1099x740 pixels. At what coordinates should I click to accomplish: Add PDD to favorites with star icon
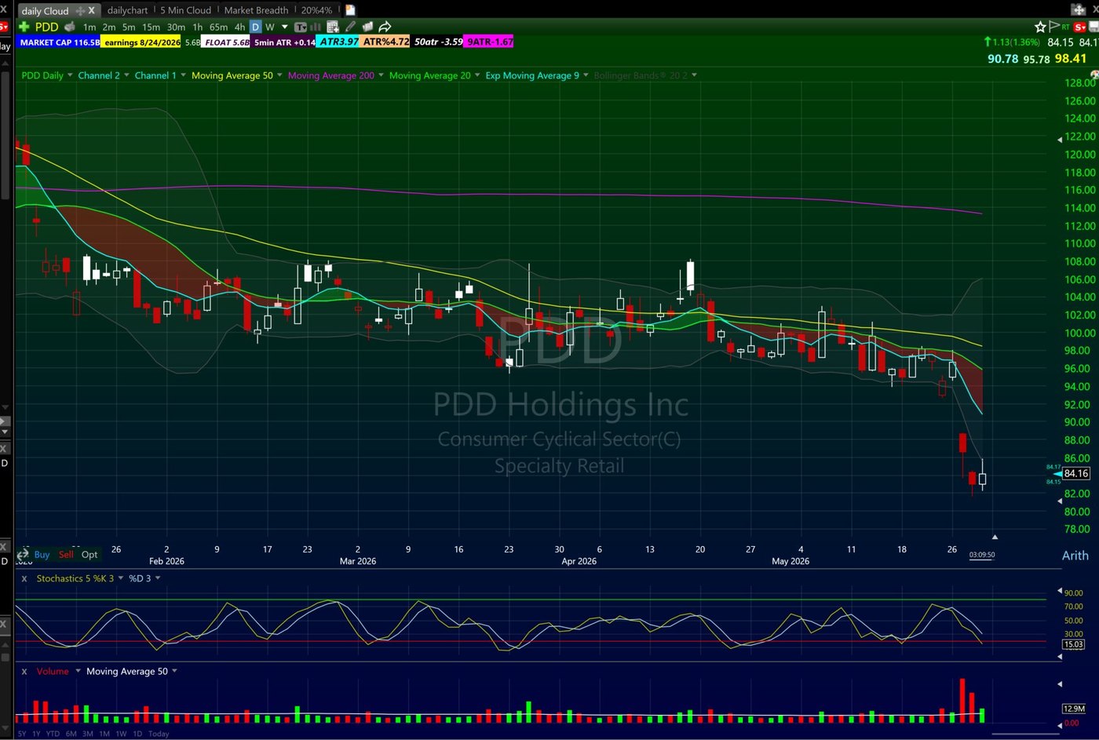1040,27
